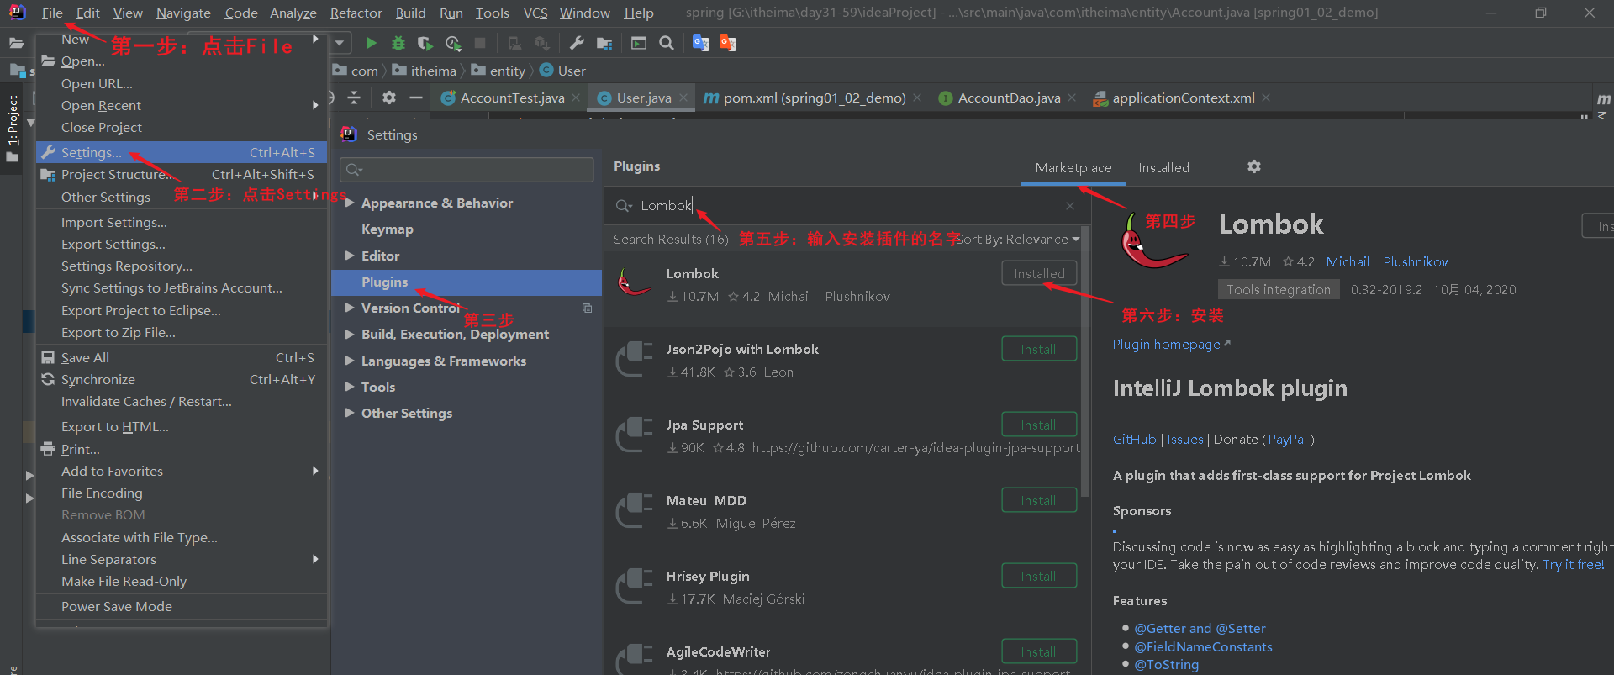Expand Other Settings tree node
This screenshot has width=1614, height=675.
(x=350, y=413)
